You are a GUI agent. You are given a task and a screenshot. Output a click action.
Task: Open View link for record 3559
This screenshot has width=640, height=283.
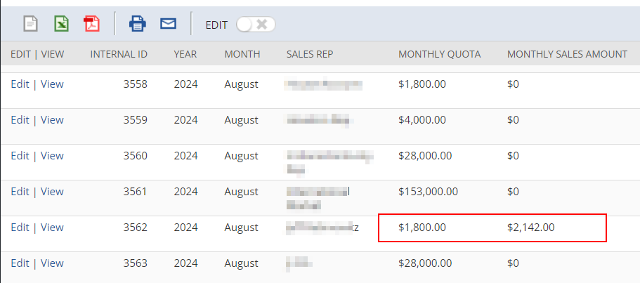tap(52, 120)
